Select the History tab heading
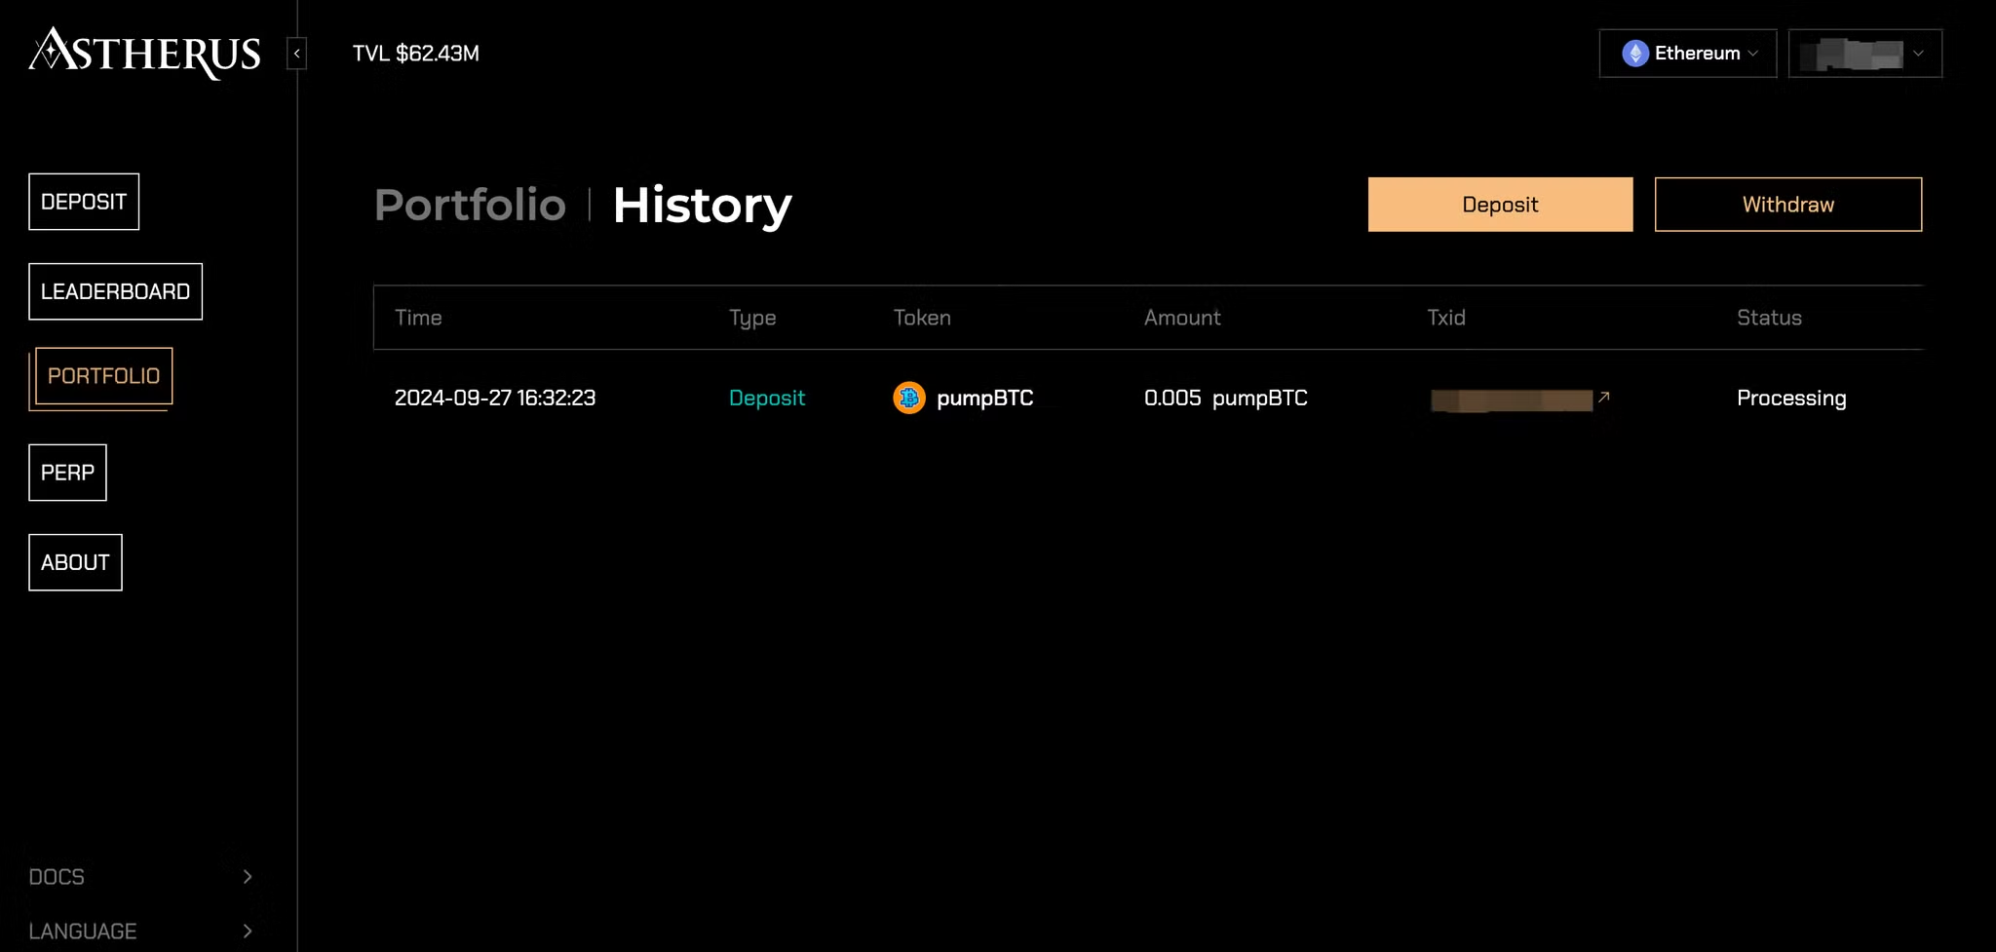 702,205
